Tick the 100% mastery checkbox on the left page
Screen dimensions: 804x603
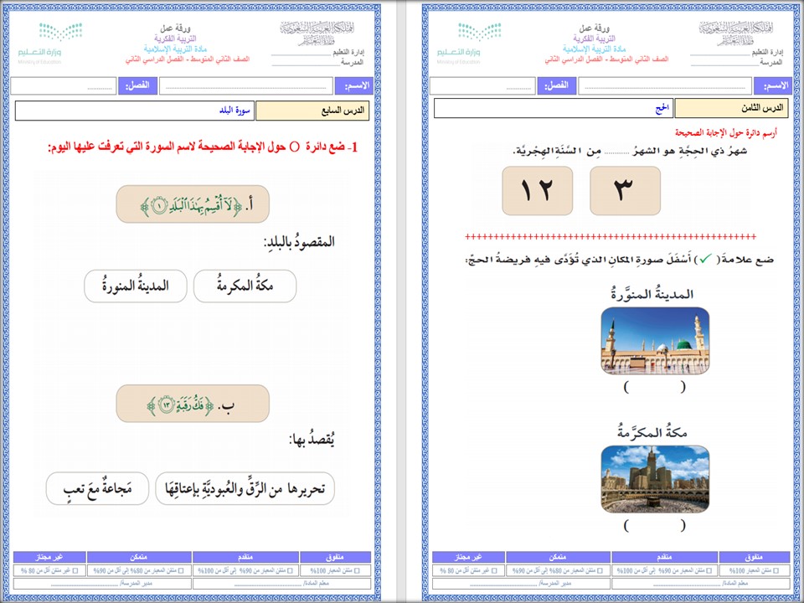[357, 570]
